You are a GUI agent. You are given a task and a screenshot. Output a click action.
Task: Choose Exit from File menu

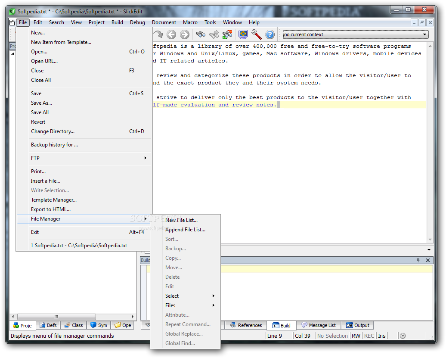tap(83, 232)
